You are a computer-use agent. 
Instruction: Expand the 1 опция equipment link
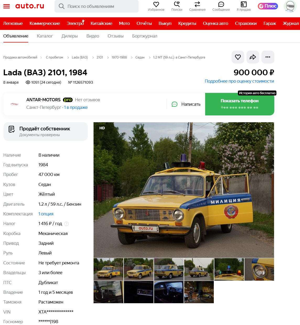click(x=46, y=214)
